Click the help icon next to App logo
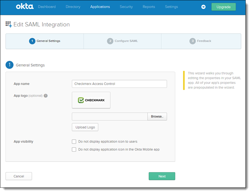The height and width of the screenshot is (193, 251). [x=45, y=95]
